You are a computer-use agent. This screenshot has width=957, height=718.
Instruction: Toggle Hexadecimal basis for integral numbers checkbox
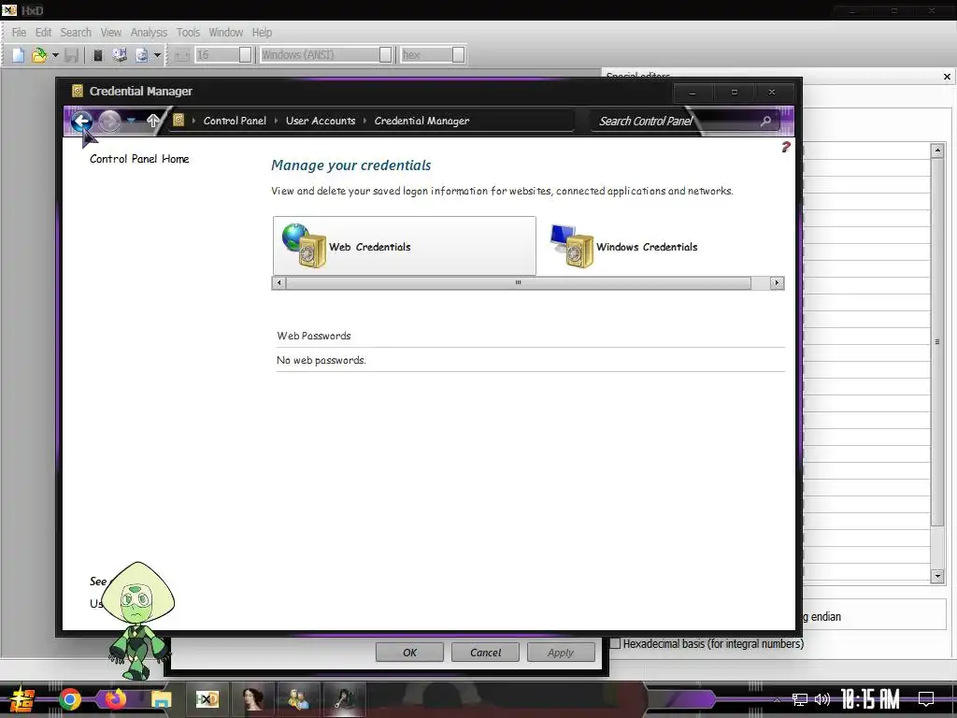[615, 643]
